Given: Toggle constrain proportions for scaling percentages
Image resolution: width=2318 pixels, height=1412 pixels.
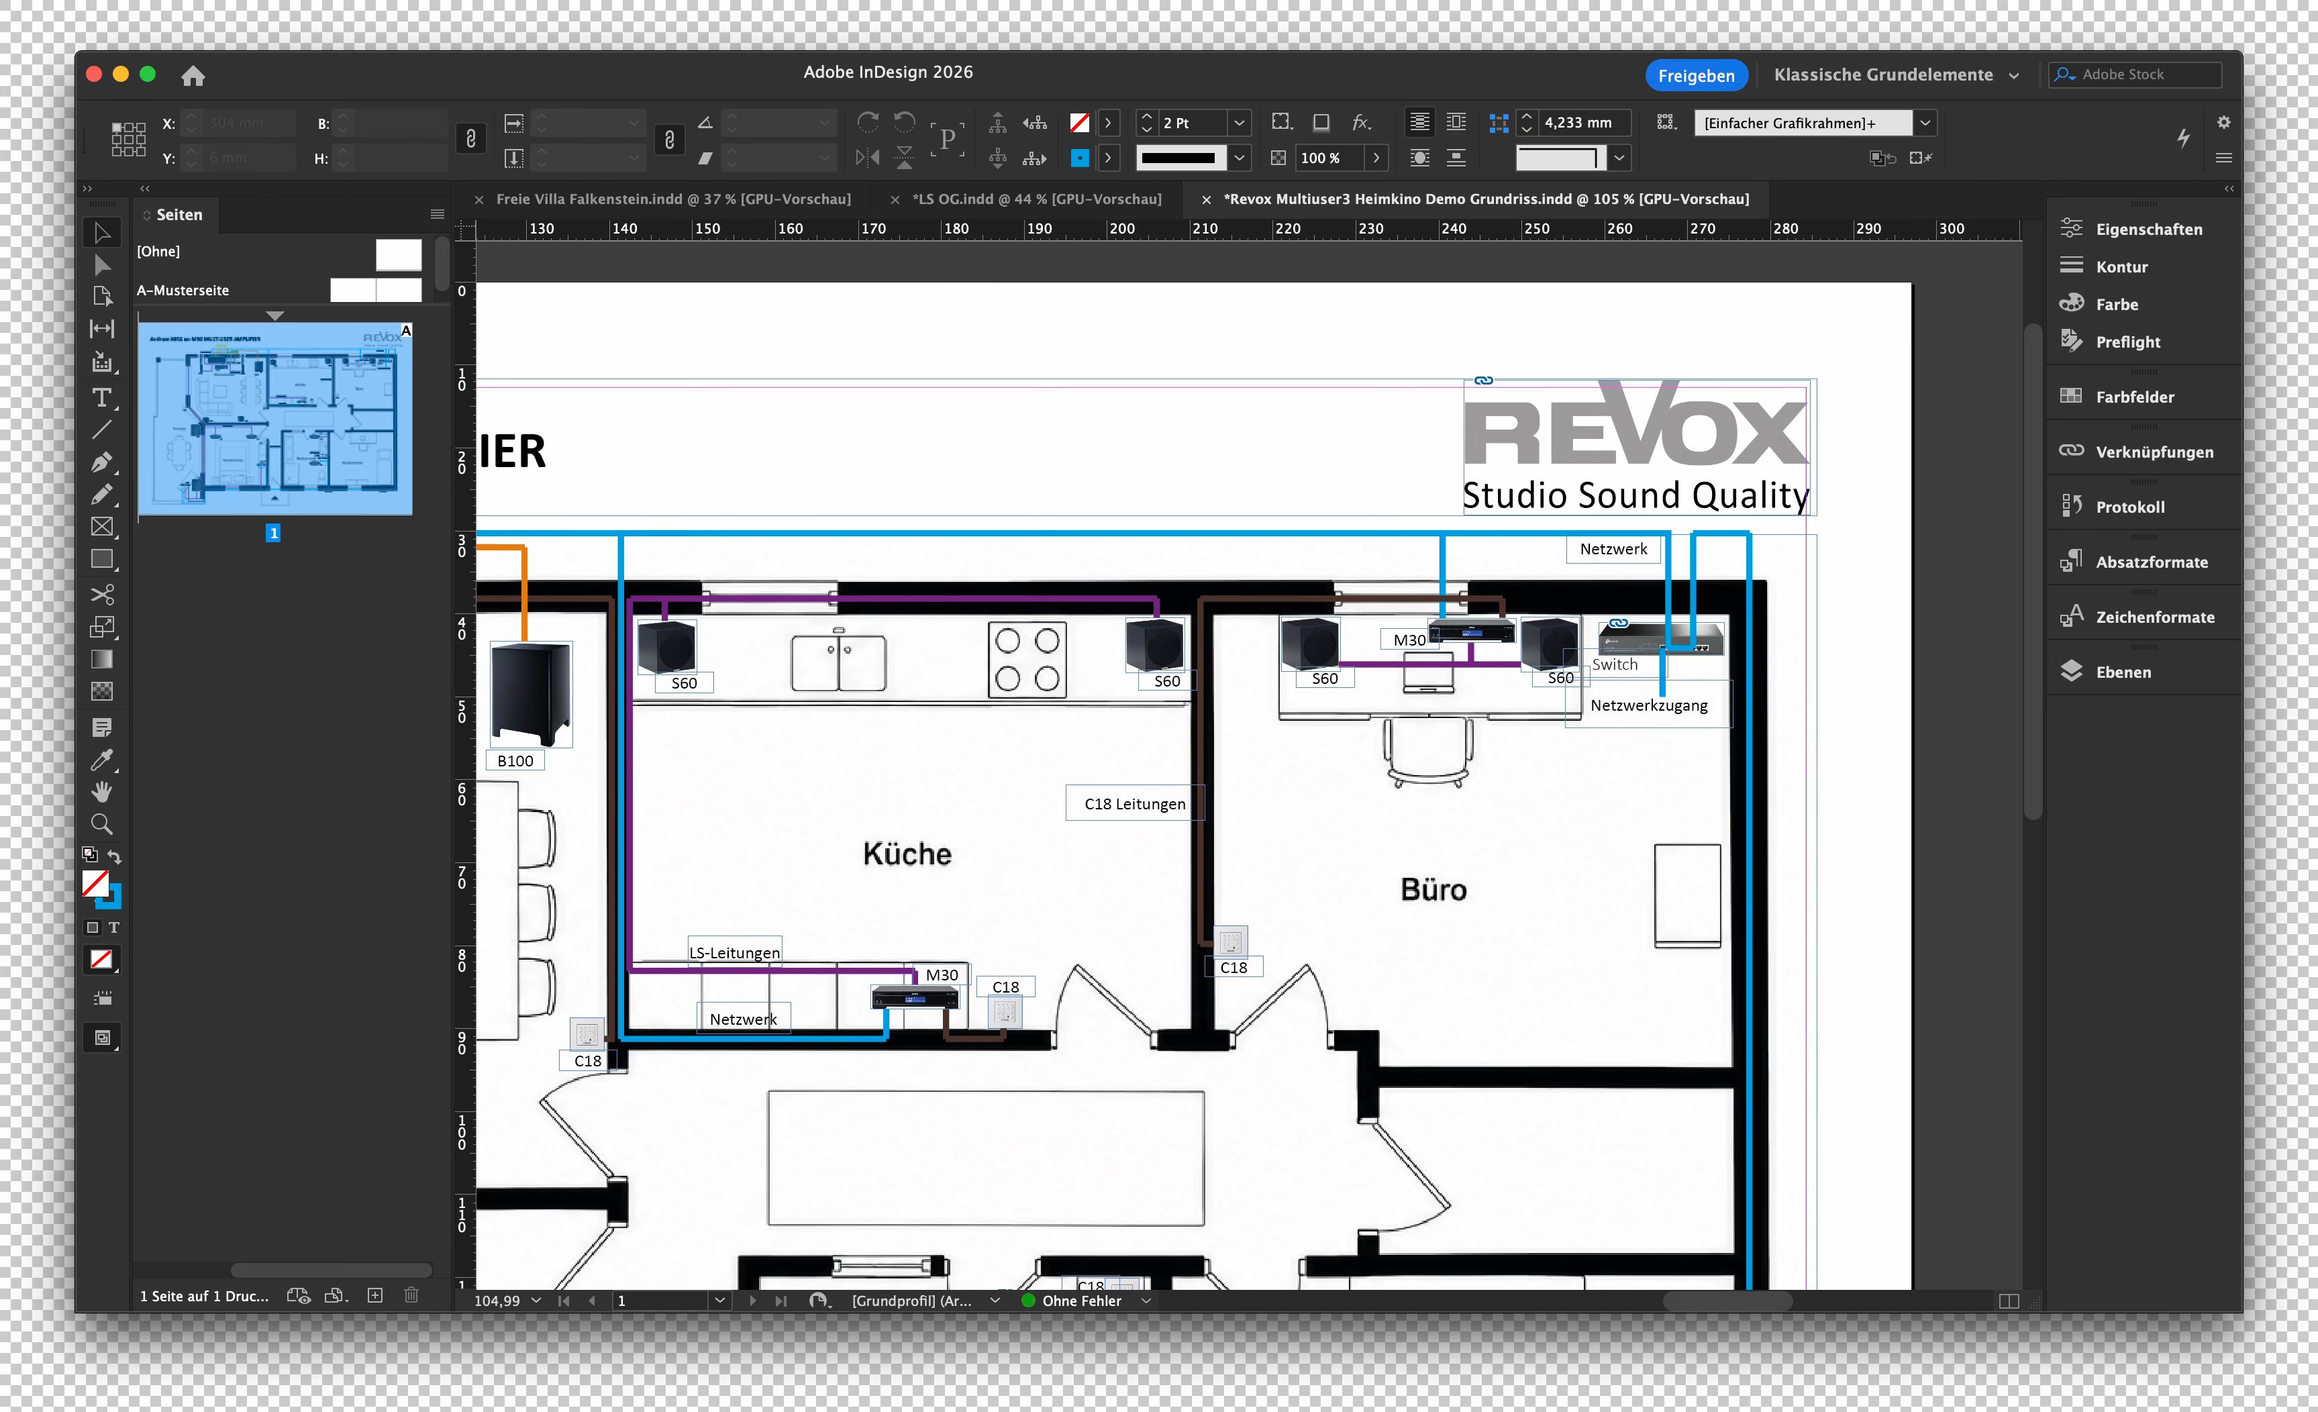Looking at the screenshot, I should coord(669,139).
